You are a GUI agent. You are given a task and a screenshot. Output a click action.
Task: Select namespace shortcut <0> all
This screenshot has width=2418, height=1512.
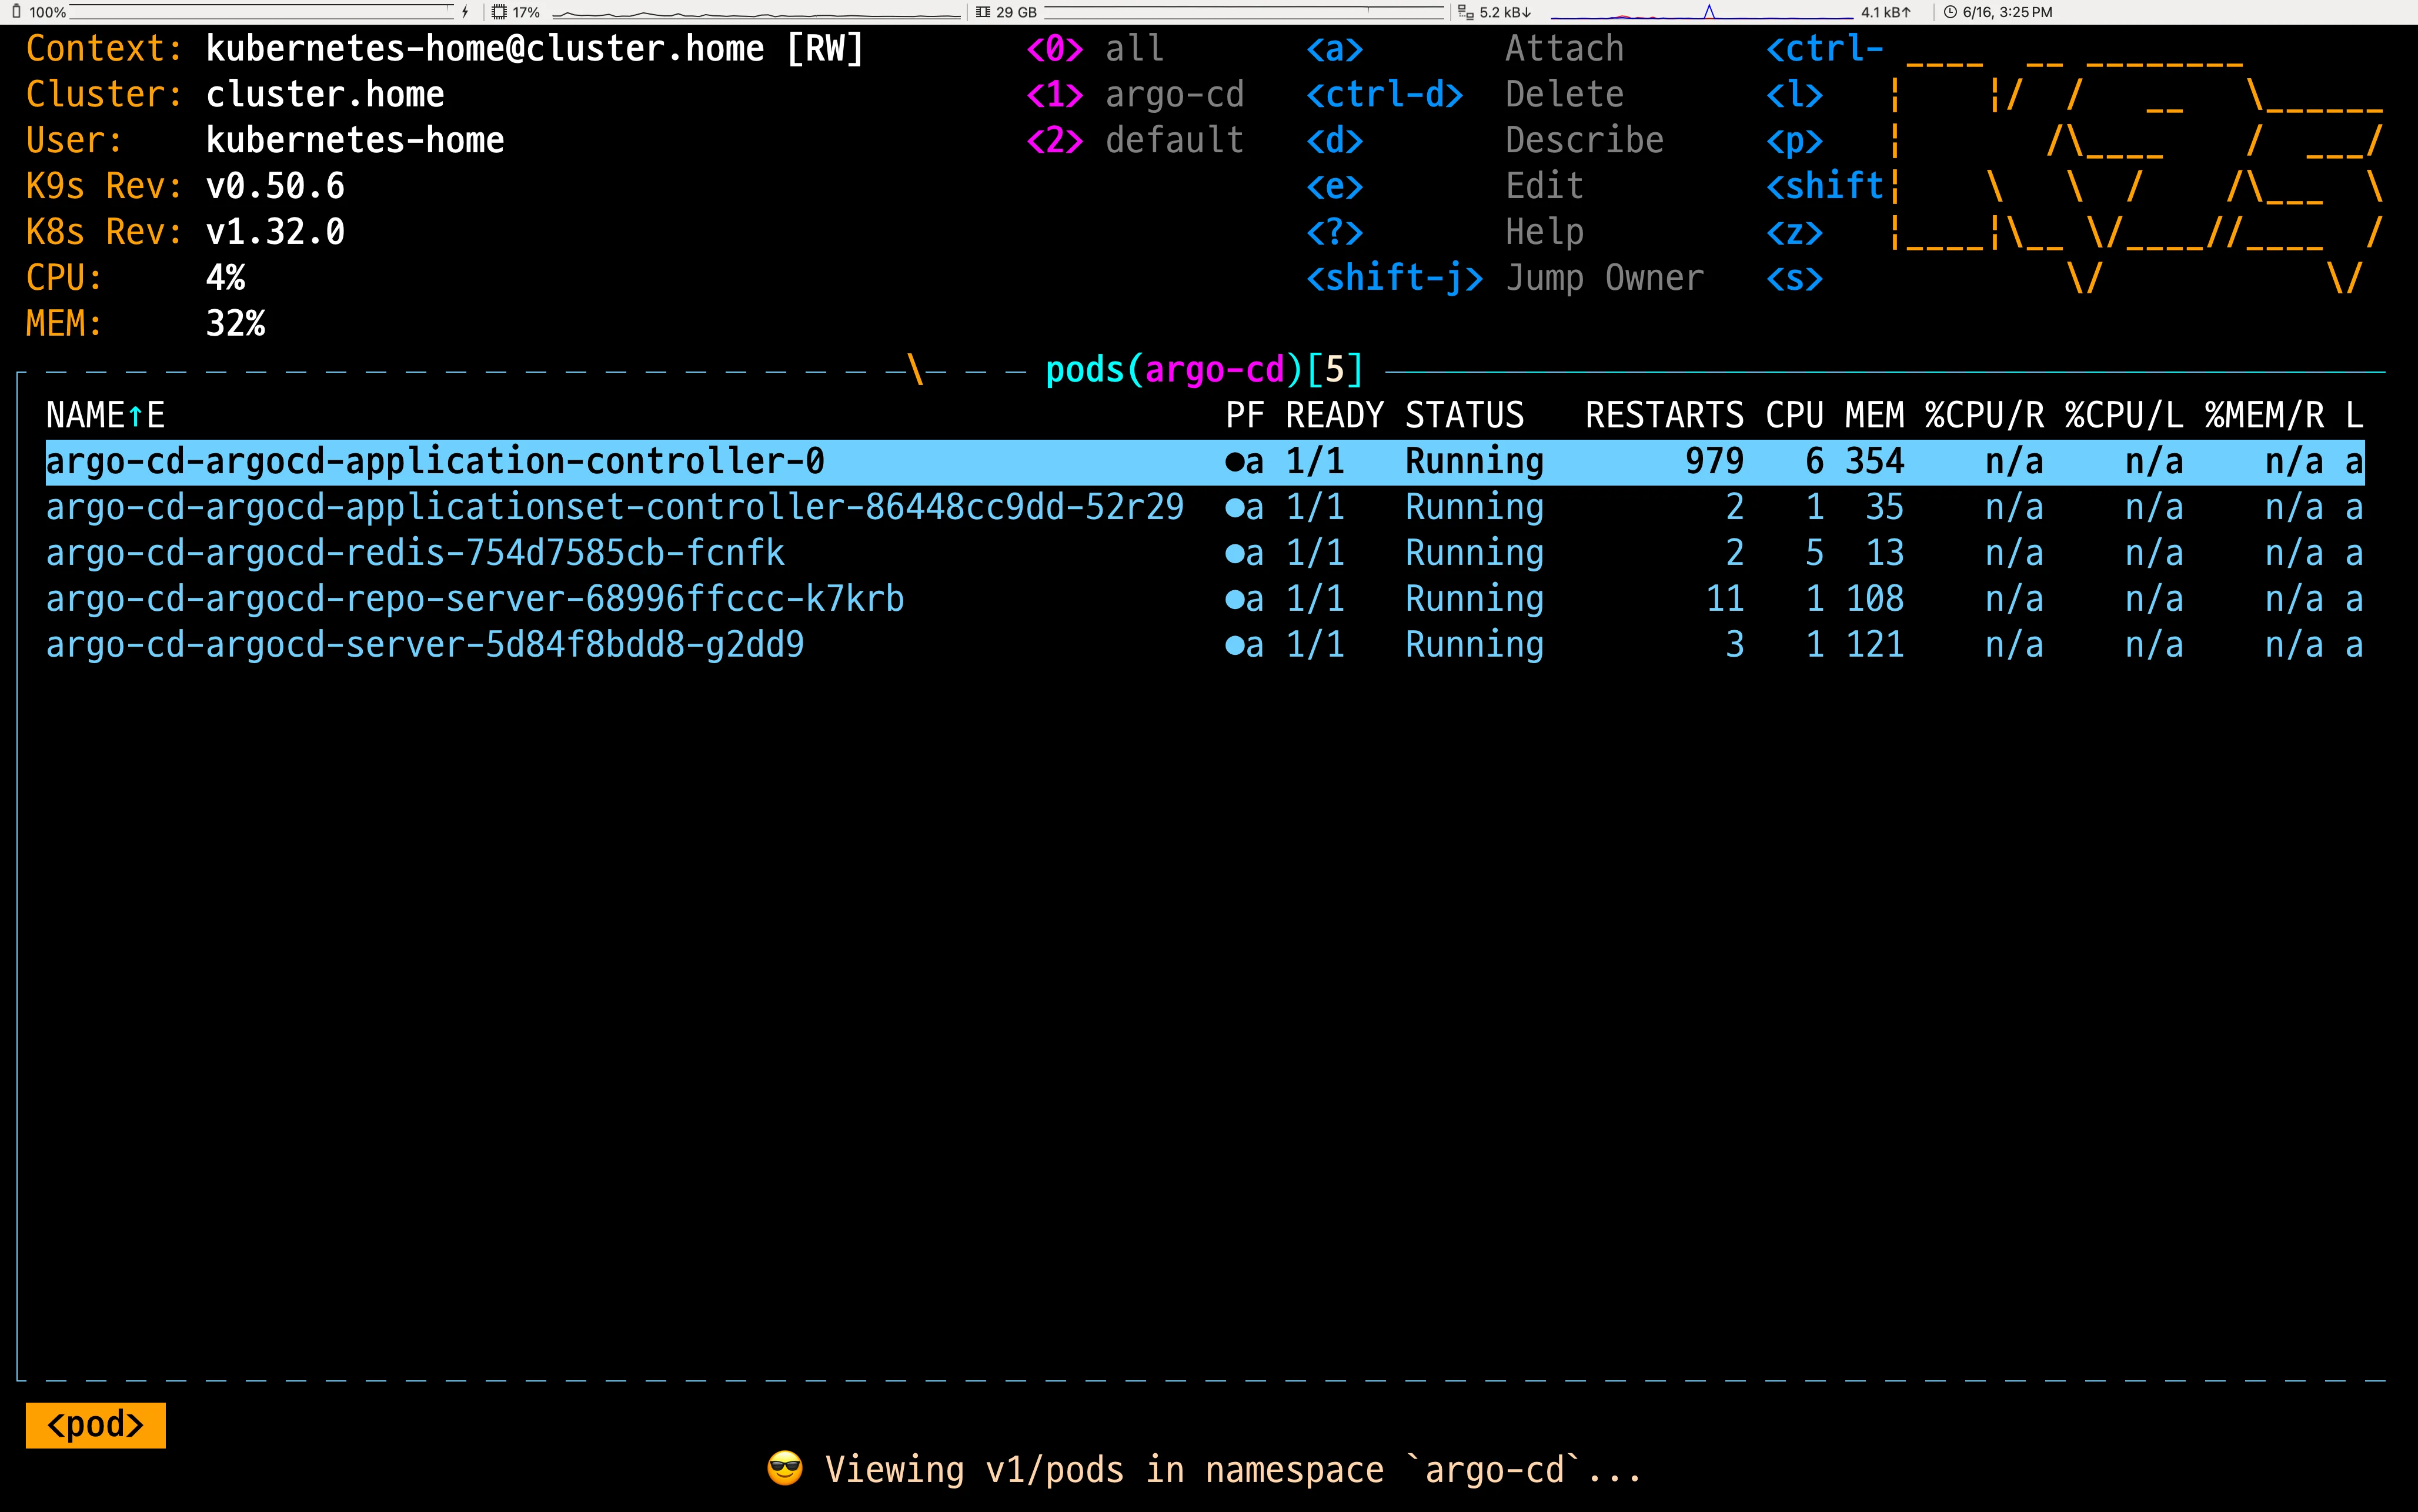[x=1095, y=49]
